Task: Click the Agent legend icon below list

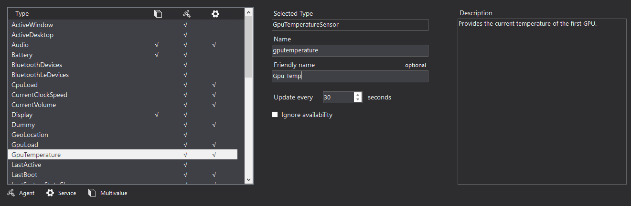Action: coord(11,193)
